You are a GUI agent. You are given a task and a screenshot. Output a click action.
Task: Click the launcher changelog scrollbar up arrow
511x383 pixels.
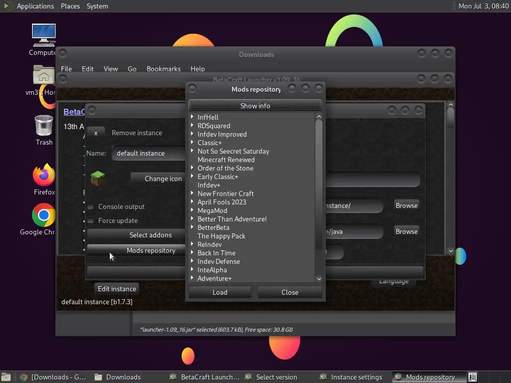pos(451,105)
